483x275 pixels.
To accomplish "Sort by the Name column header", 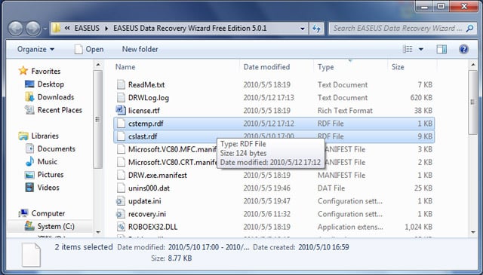I will (x=125, y=67).
